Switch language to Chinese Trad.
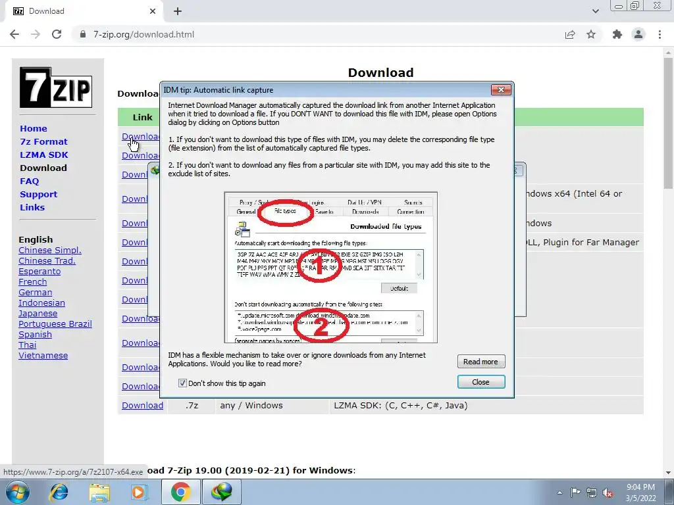The height and width of the screenshot is (505, 674). [x=47, y=260]
